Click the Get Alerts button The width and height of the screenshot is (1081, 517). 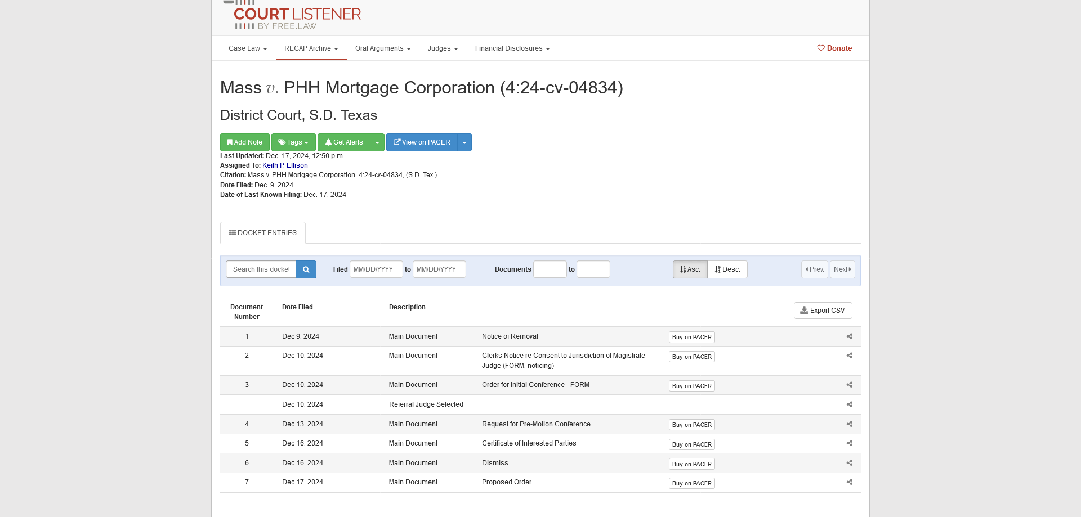coord(344,142)
